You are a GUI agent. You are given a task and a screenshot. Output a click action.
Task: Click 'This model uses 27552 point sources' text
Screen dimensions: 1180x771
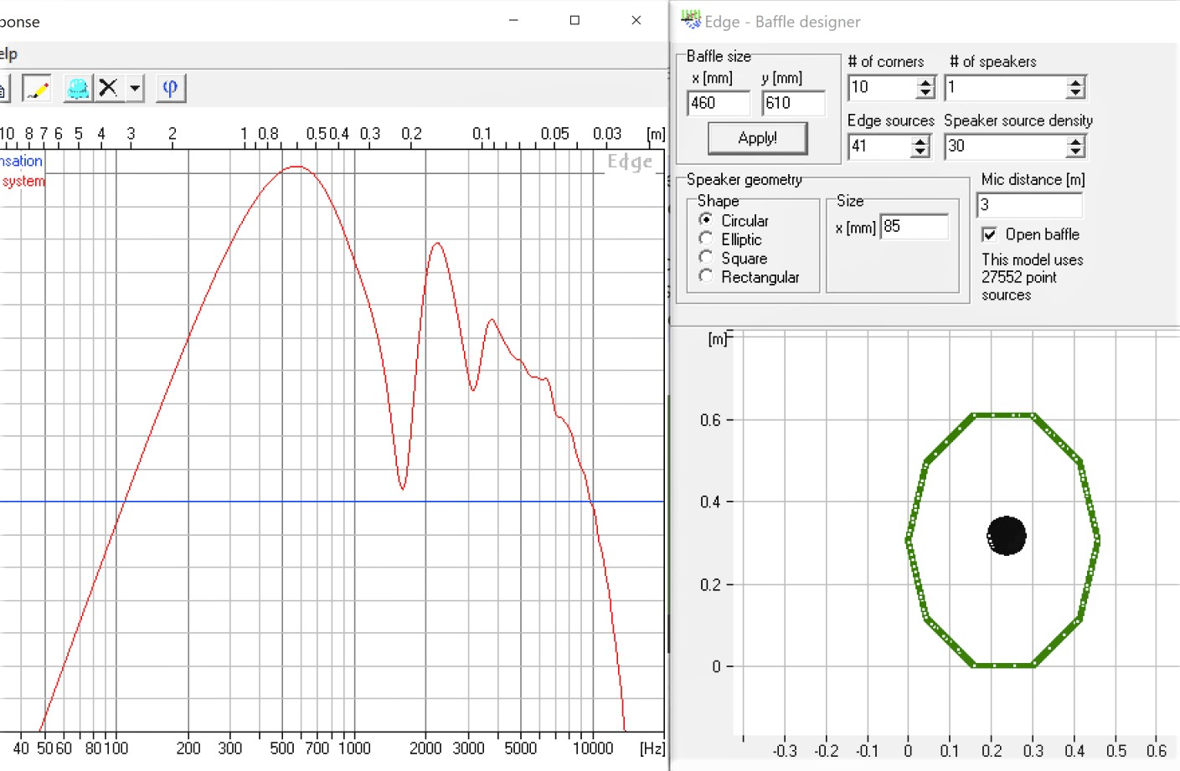coord(1032,277)
